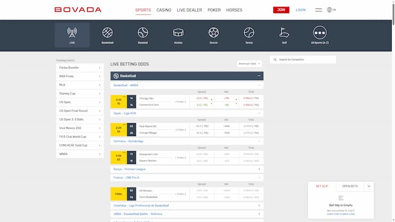The image size is (395, 222).
Task: Select Connecticut Sun win odds
Action: [226, 105]
